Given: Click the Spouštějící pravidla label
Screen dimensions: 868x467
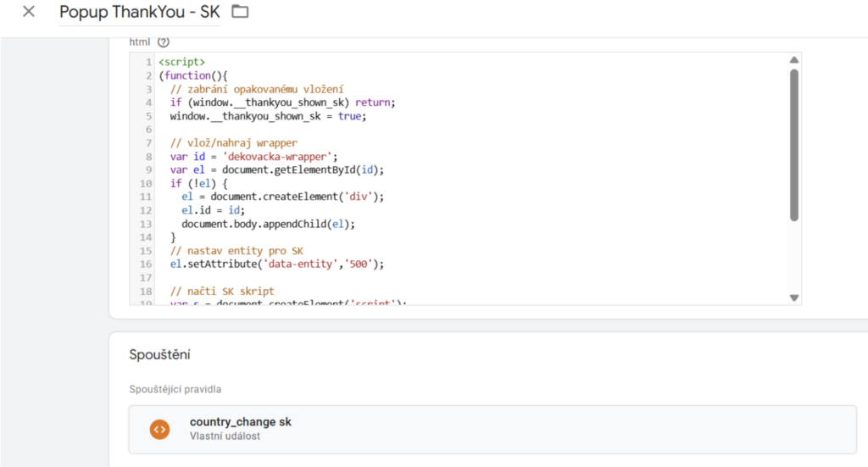Looking at the screenshot, I should pyautogui.click(x=175, y=389).
